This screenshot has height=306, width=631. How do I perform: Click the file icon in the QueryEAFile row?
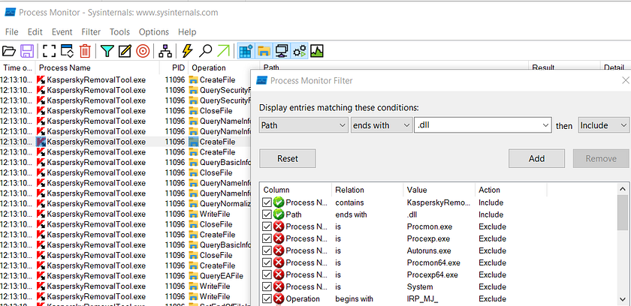point(194,276)
